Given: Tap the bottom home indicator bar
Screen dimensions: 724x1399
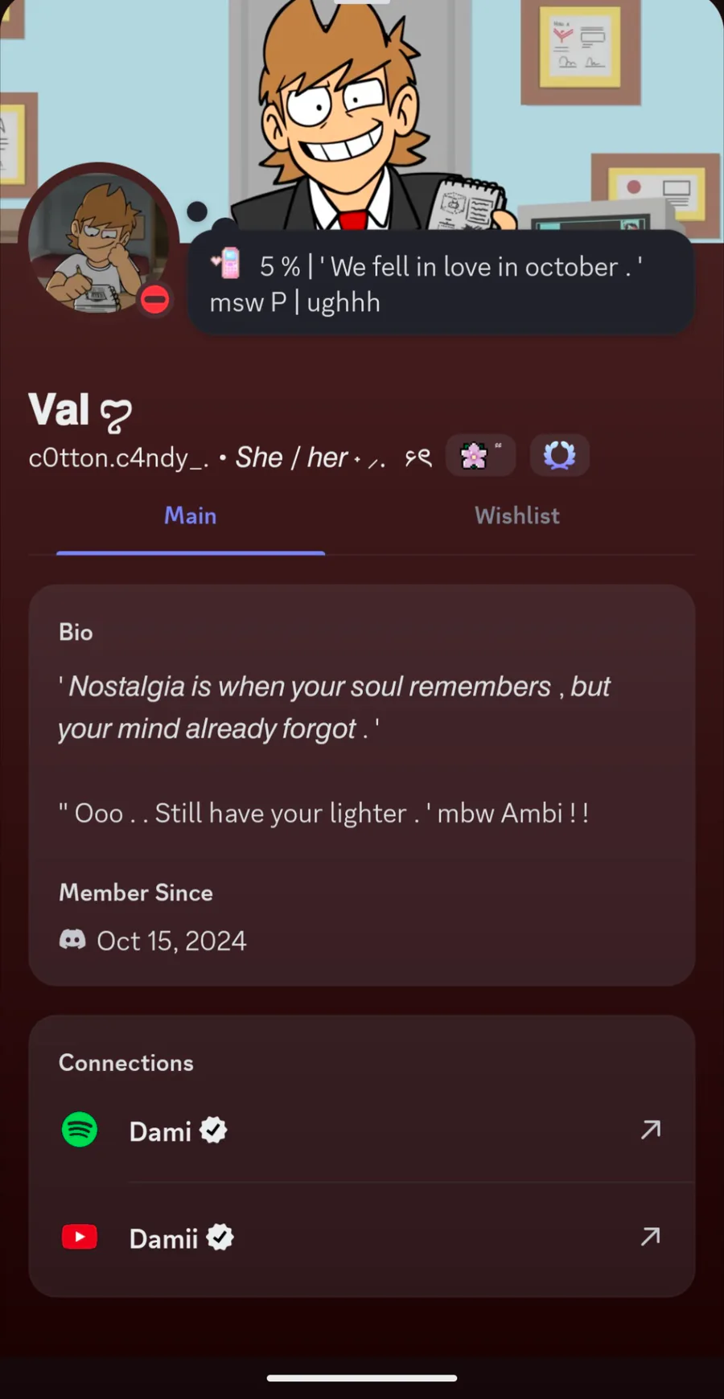Looking at the screenshot, I should 362,1377.
